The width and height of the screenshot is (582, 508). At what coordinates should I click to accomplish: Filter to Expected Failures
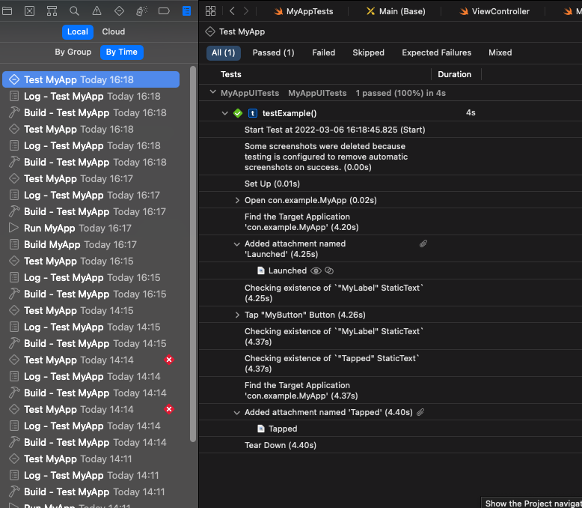(x=437, y=52)
